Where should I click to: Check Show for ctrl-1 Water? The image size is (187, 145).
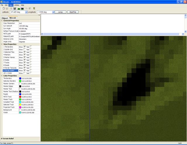coord(25,73)
